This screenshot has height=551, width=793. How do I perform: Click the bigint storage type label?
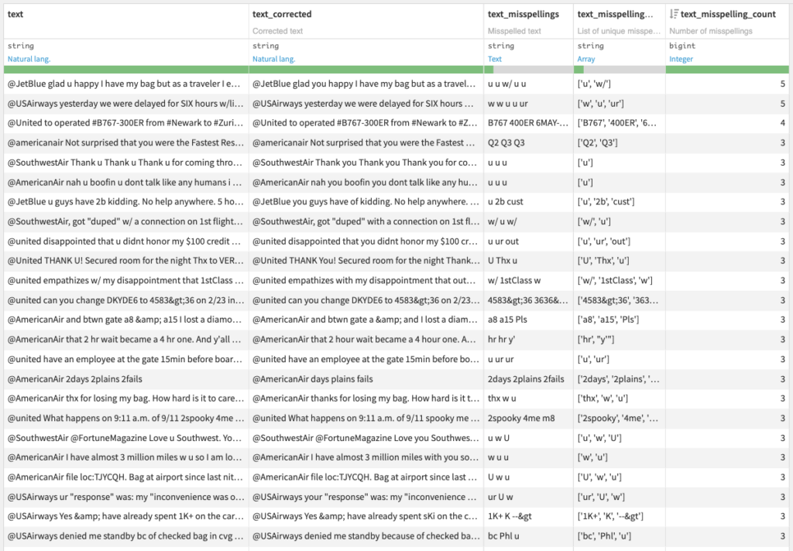pos(681,46)
